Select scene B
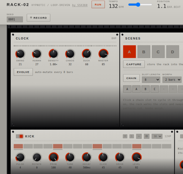The height and width of the screenshot is (174, 183). (x=144, y=52)
